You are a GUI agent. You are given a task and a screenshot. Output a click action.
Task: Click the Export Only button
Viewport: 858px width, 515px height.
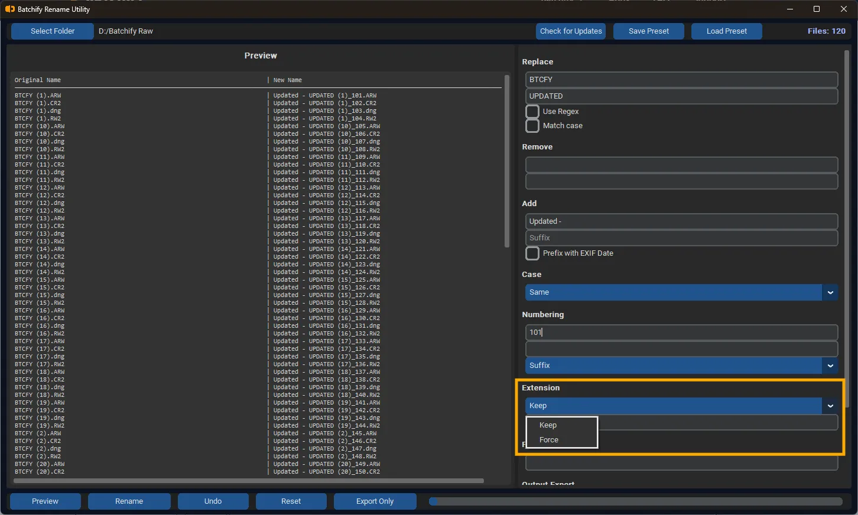tap(375, 501)
